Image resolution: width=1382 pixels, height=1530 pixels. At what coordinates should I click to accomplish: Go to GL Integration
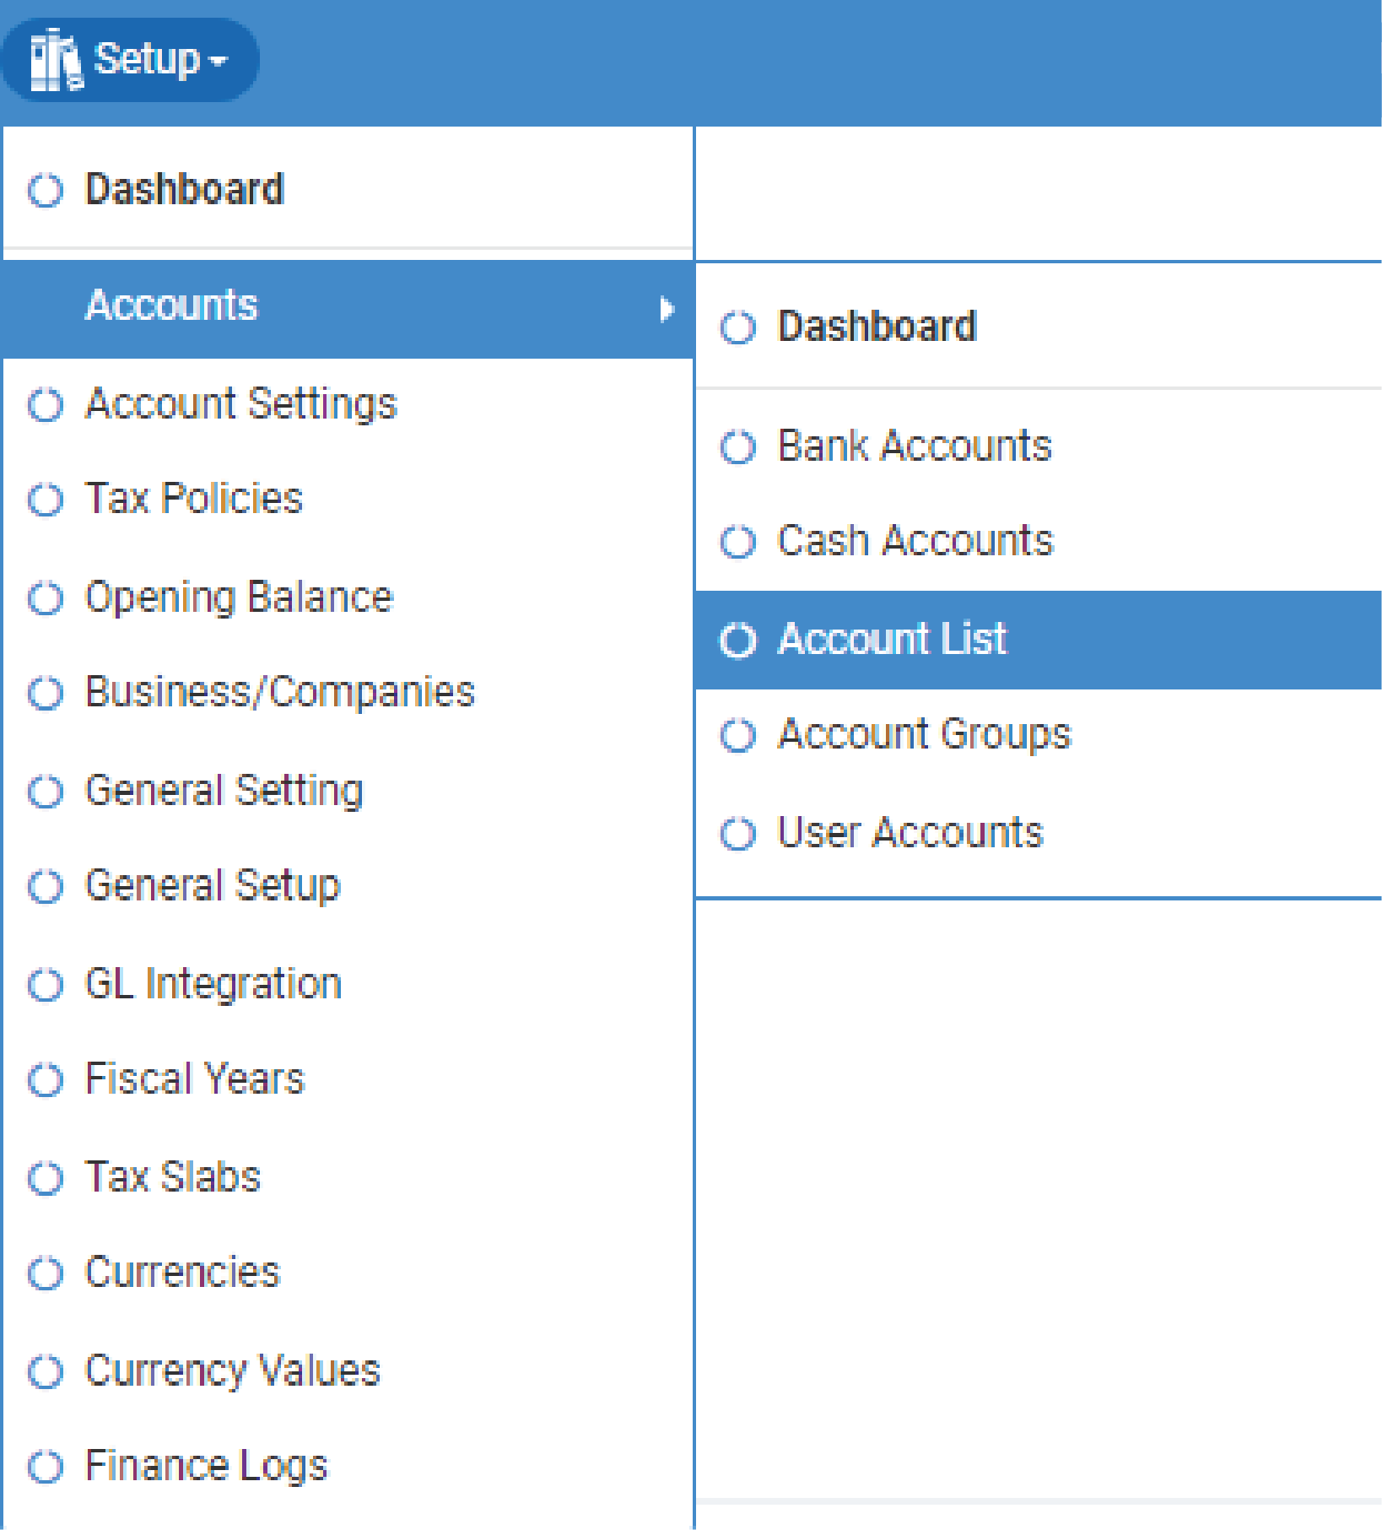(x=213, y=984)
